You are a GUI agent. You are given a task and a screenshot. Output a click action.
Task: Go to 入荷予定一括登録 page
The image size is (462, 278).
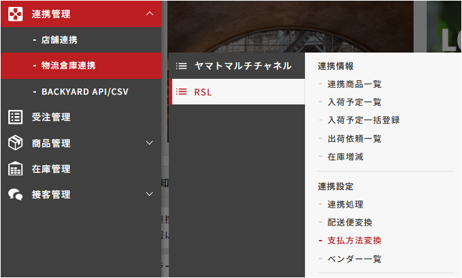coord(364,120)
